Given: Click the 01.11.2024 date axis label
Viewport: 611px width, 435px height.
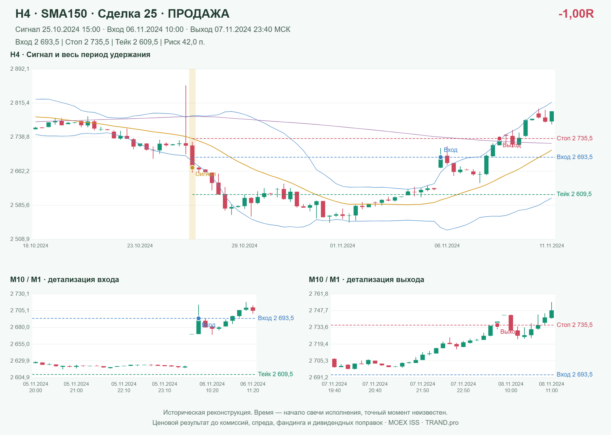Looking at the screenshot, I should pyautogui.click(x=342, y=246).
